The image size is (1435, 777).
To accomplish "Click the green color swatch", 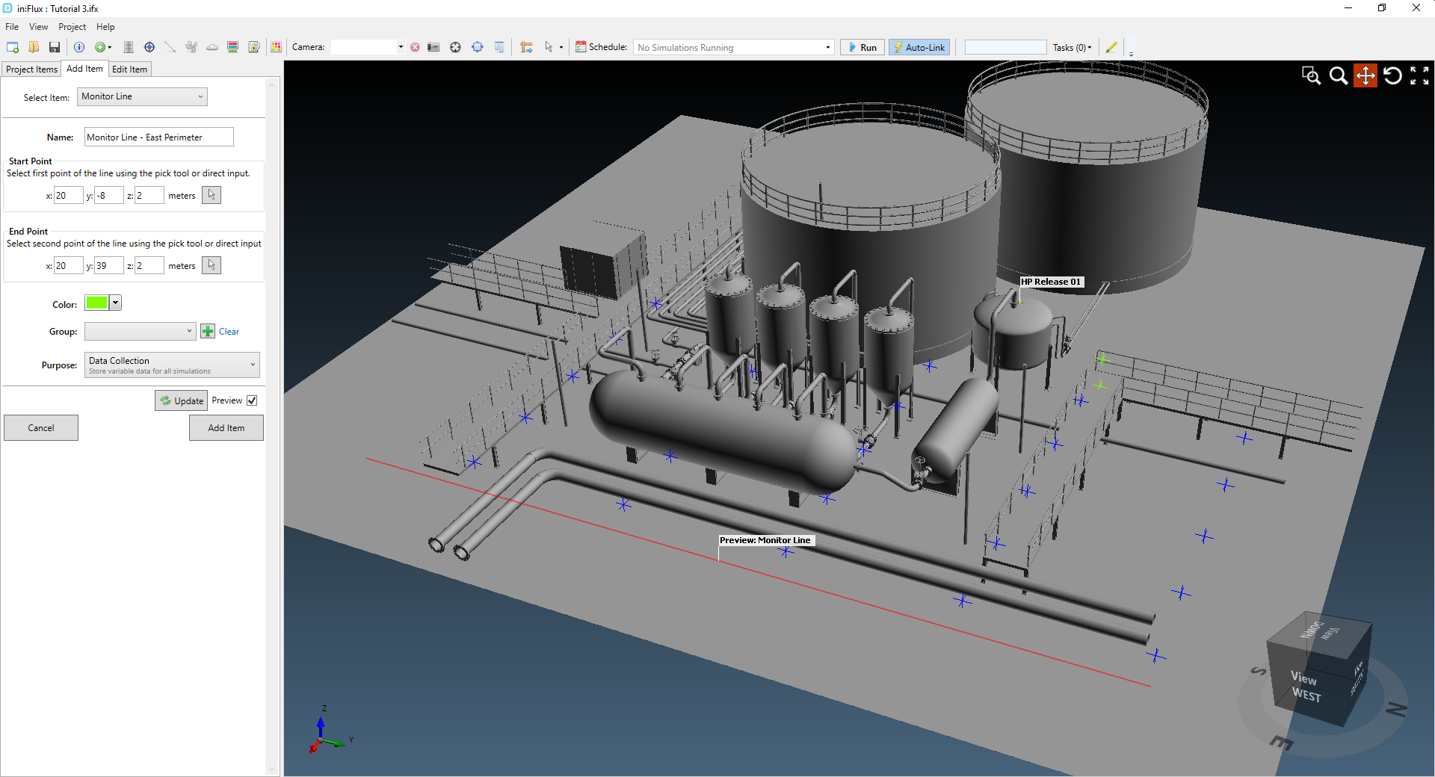I will 97,303.
